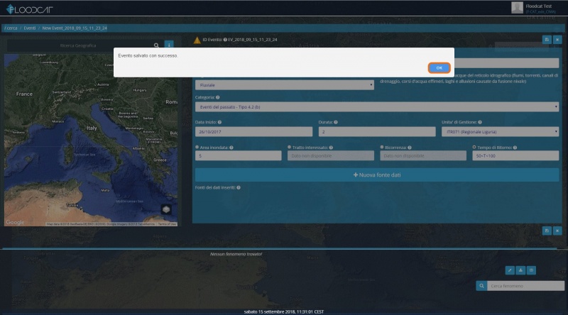The height and width of the screenshot is (315, 568).
Task: Select the Tempo di Ritorno radio button
Action: point(474,148)
